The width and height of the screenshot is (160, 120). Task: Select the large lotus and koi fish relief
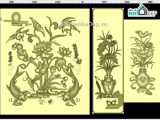click(45, 62)
